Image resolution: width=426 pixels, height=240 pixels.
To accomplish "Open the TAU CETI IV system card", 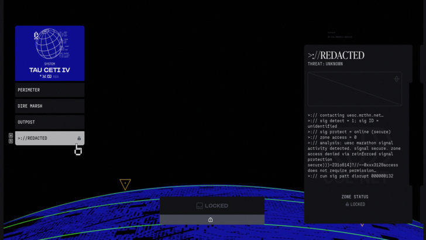I will coord(50,53).
